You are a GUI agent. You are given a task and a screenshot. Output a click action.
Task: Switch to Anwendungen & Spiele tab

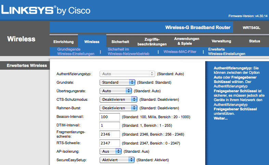click(187, 41)
